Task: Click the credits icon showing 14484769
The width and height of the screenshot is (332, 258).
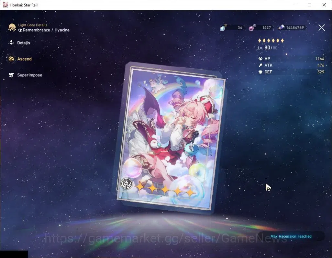Action: click(281, 28)
